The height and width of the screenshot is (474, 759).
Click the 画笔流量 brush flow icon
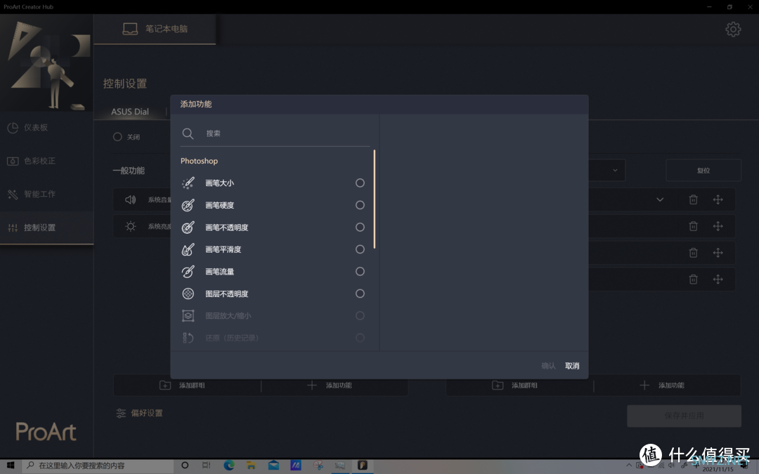188,271
